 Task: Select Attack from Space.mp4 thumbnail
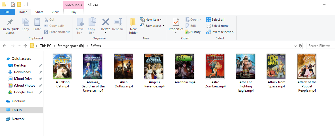point(276,66)
